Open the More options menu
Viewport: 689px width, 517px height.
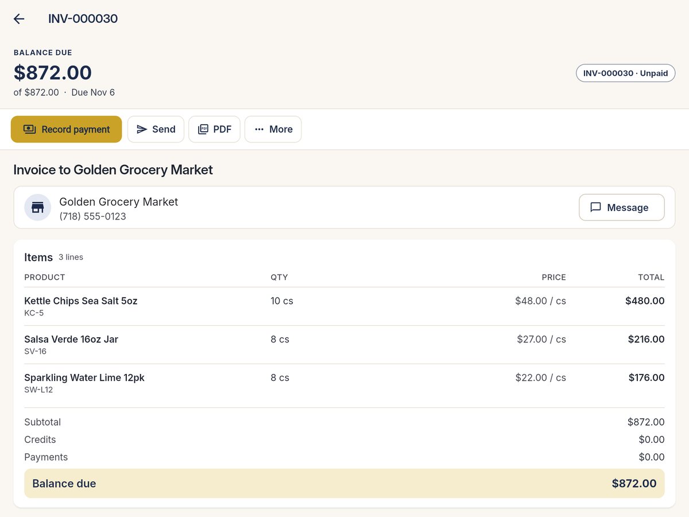273,129
